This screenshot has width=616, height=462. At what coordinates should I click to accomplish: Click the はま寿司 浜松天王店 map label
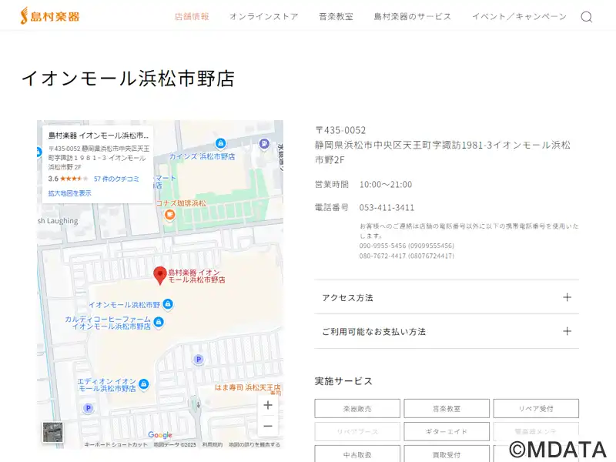point(248,387)
